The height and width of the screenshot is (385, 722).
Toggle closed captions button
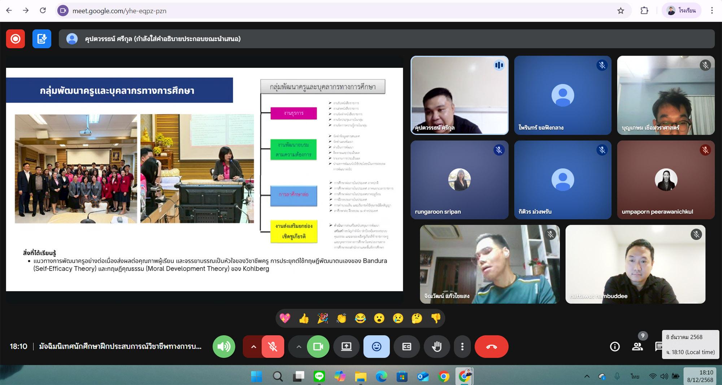click(406, 347)
